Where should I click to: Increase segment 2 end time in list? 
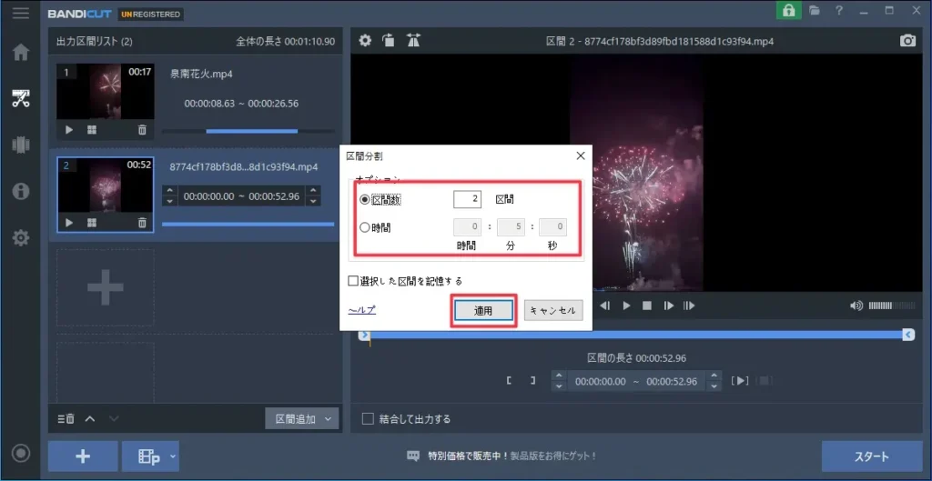(313, 191)
